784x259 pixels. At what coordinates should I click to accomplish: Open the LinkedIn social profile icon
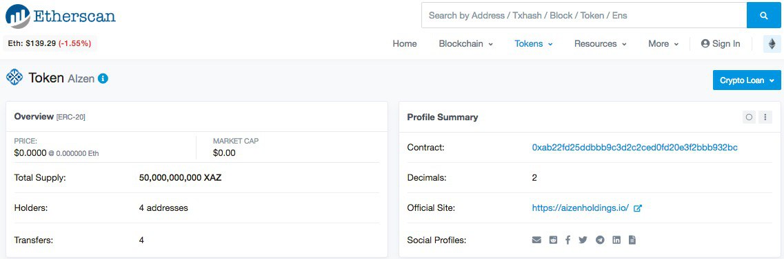click(x=616, y=240)
